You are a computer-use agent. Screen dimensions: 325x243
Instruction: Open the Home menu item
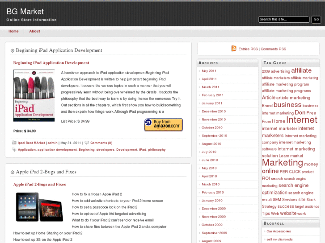(x=13, y=31)
